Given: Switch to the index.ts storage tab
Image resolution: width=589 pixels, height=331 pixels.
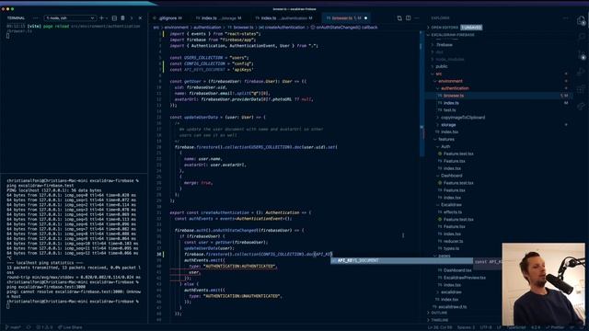Looking at the screenshot, I should tap(219, 18).
